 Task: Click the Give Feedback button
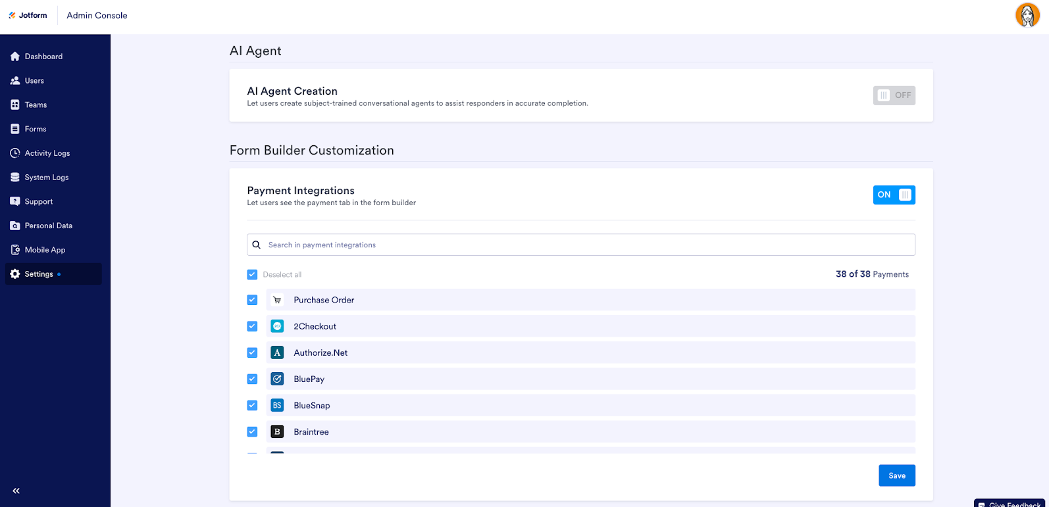(1010, 503)
